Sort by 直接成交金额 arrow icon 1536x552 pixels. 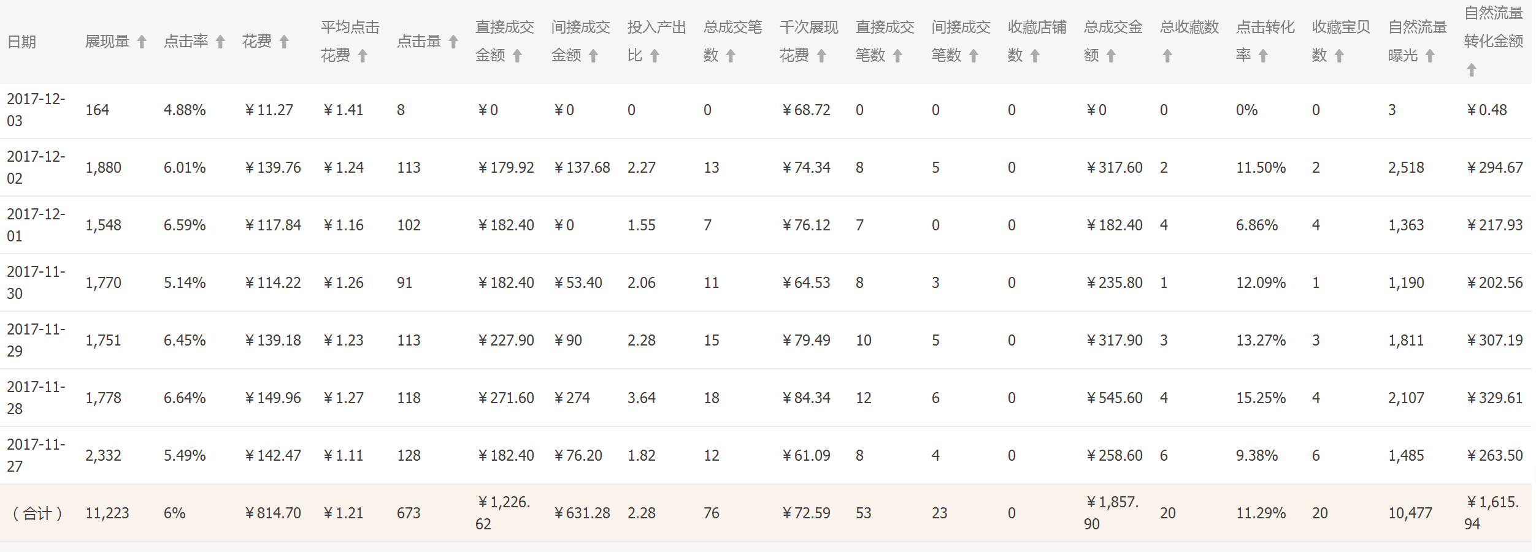[517, 56]
